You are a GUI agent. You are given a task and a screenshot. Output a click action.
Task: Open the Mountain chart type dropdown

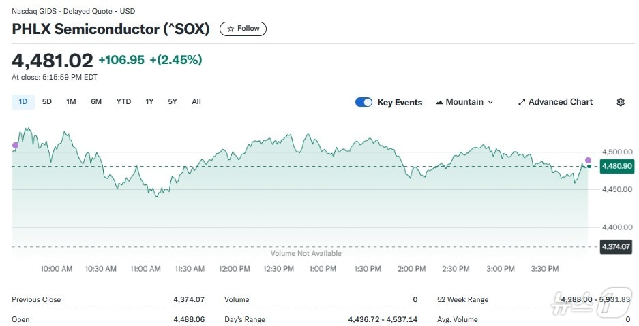click(464, 102)
